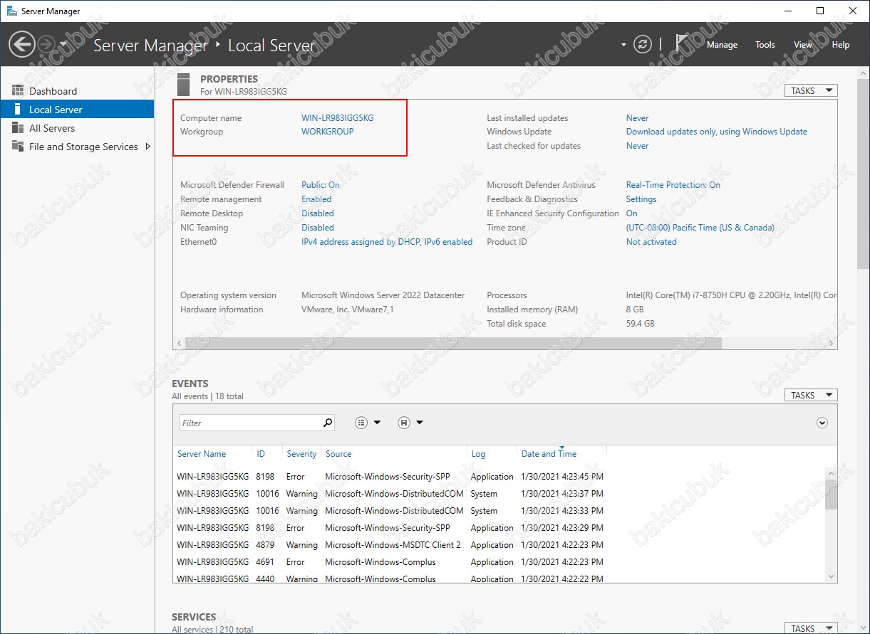Expand the Events section chevron
Image resolution: width=870 pixels, height=634 pixels.
pos(822,423)
